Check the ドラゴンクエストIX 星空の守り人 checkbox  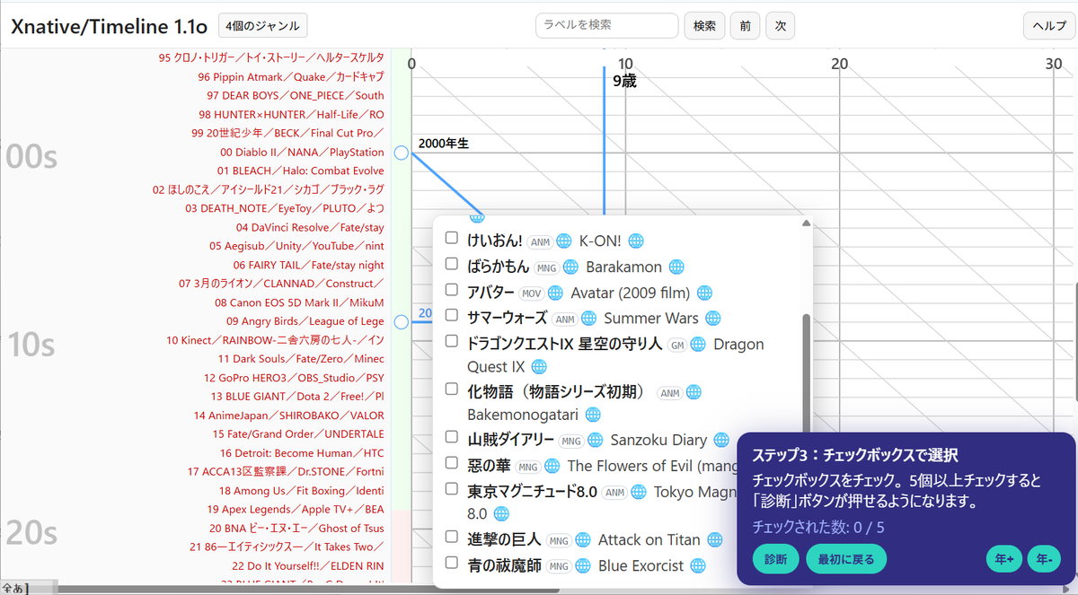pos(452,342)
